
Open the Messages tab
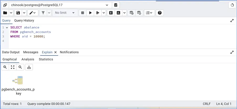click(31, 52)
